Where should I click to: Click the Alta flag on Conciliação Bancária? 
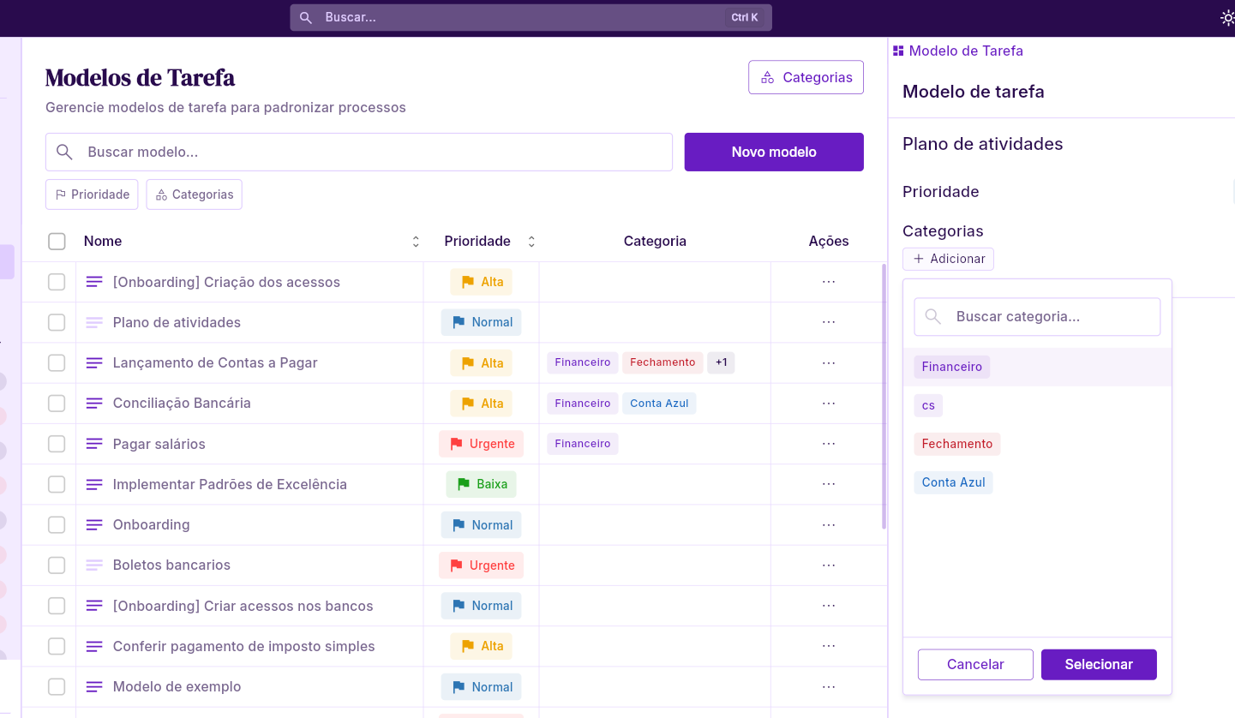(x=467, y=404)
